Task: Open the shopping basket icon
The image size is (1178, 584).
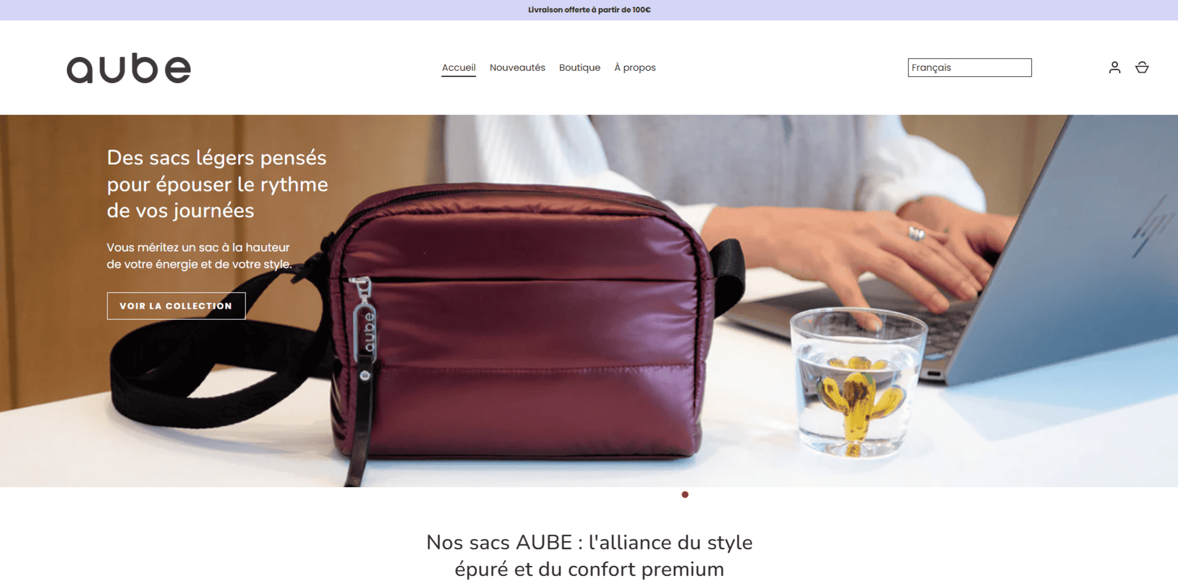Action: (x=1141, y=68)
